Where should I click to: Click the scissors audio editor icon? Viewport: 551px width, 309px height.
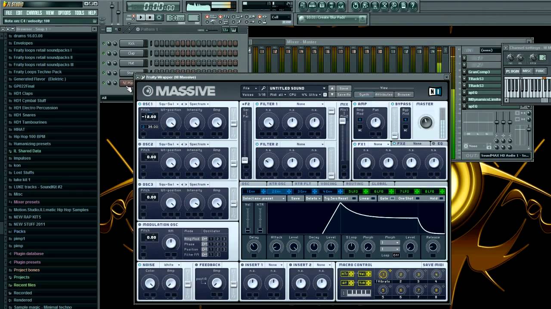click(x=384, y=6)
